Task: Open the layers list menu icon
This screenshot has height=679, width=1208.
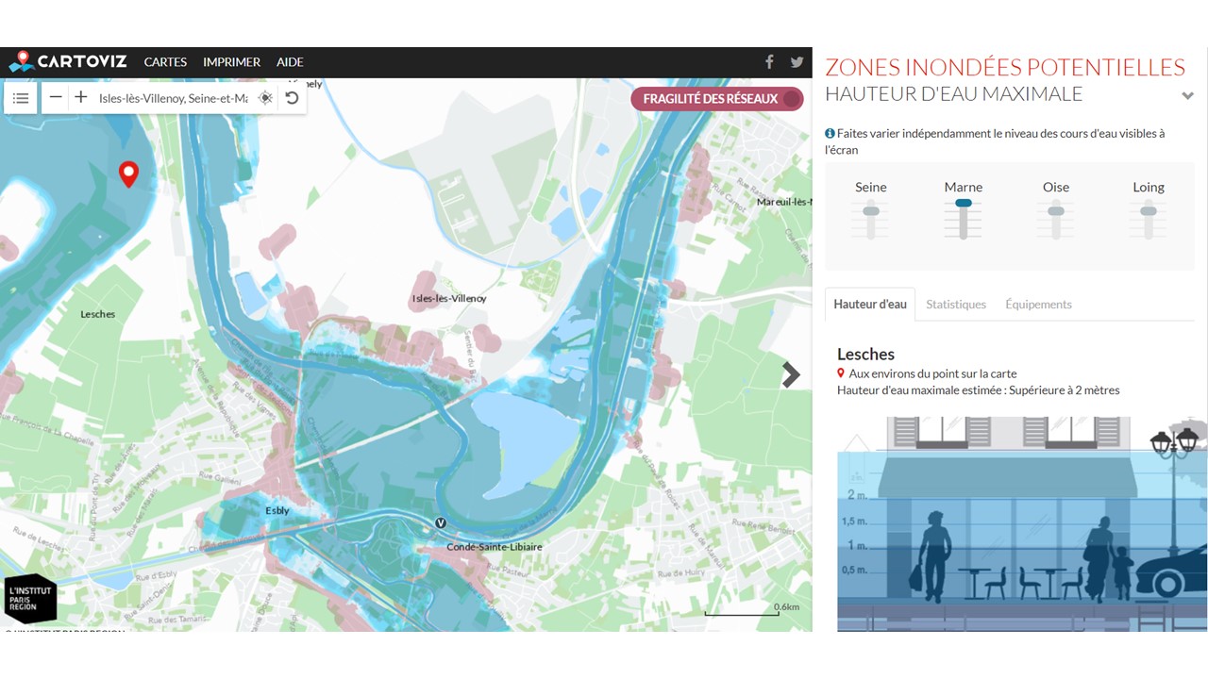Action: (x=21, y=98)
